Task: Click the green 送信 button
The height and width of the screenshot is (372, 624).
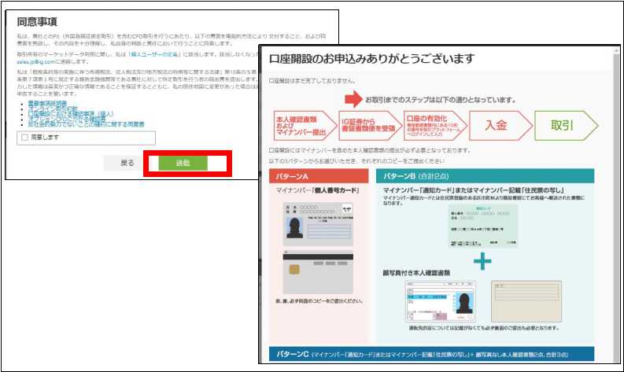Action: (x=183, y=163)
